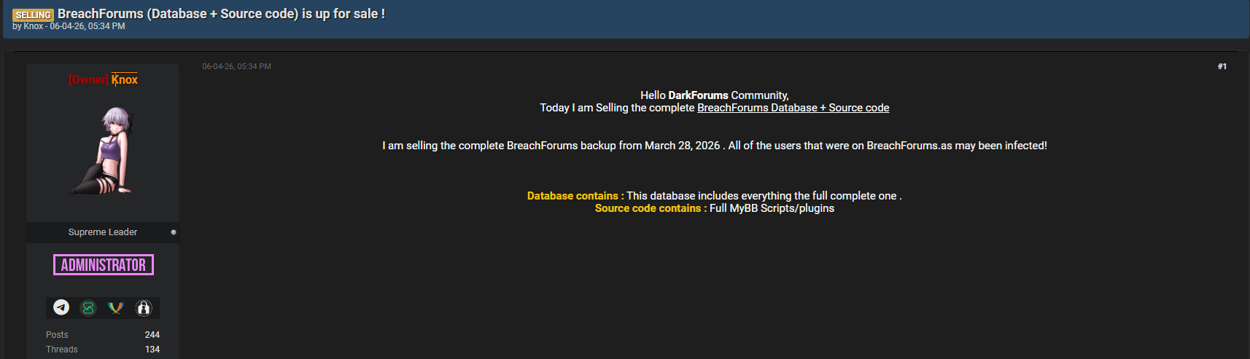Open the XMPP/Jabber contact icon
The height and width of the screenshot is (359, 1250).
tap(115, 308)
